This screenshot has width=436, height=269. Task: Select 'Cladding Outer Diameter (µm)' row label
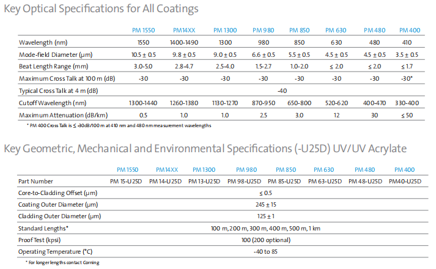(x=59, y=216)
